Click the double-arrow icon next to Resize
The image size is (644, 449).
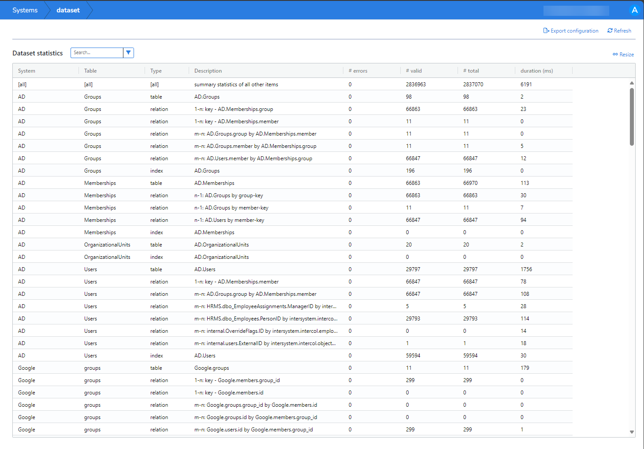(x=615, y=54)
